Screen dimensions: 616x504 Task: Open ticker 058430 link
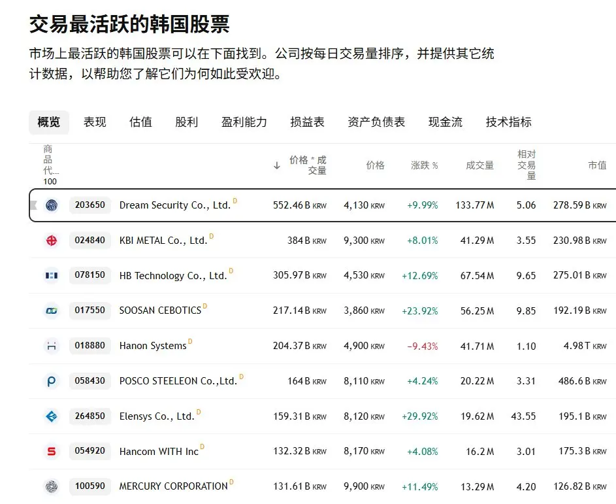[x=90, y=381]
